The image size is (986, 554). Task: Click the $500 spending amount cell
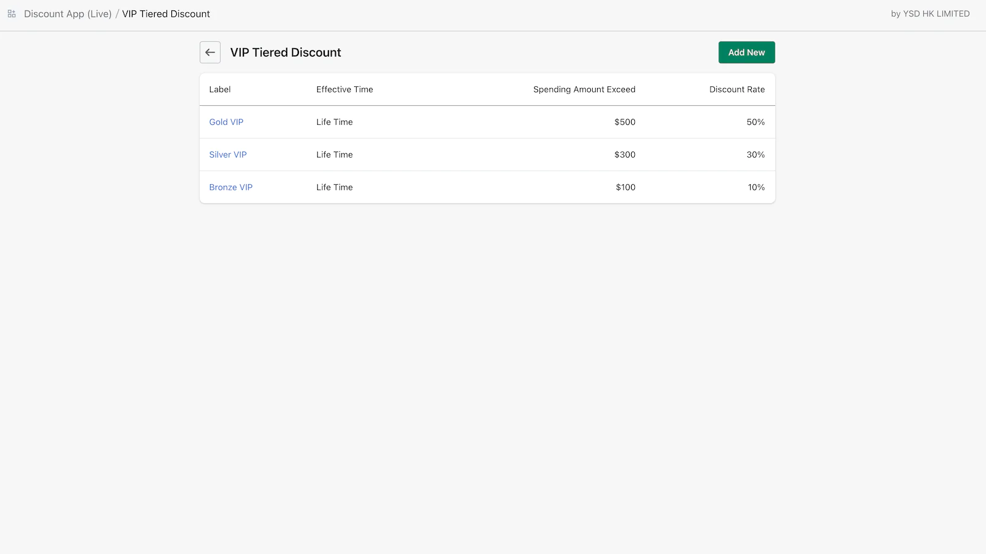[625, 122]
